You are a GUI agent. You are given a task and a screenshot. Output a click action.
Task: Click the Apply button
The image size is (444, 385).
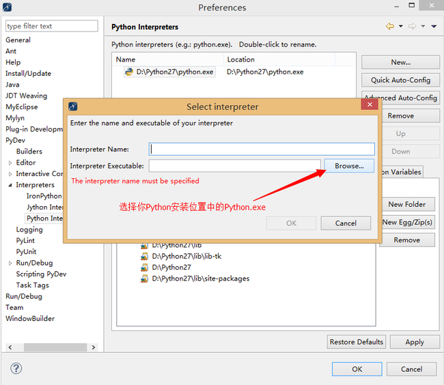point(415,342)
